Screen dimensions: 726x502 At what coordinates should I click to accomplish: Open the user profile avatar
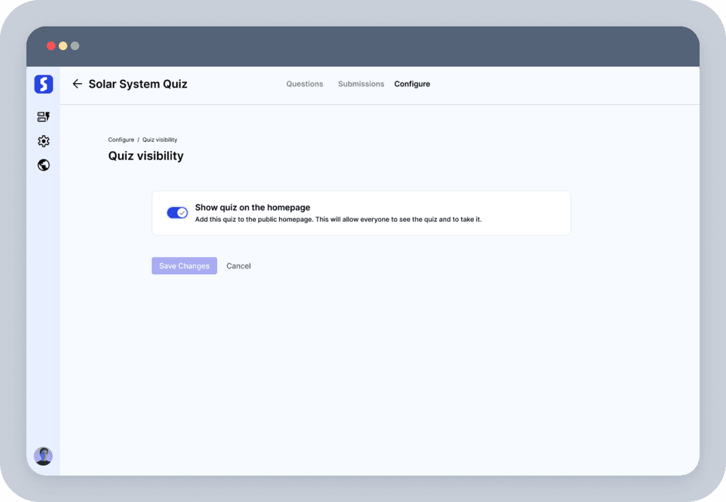click(x=44, y=456)
